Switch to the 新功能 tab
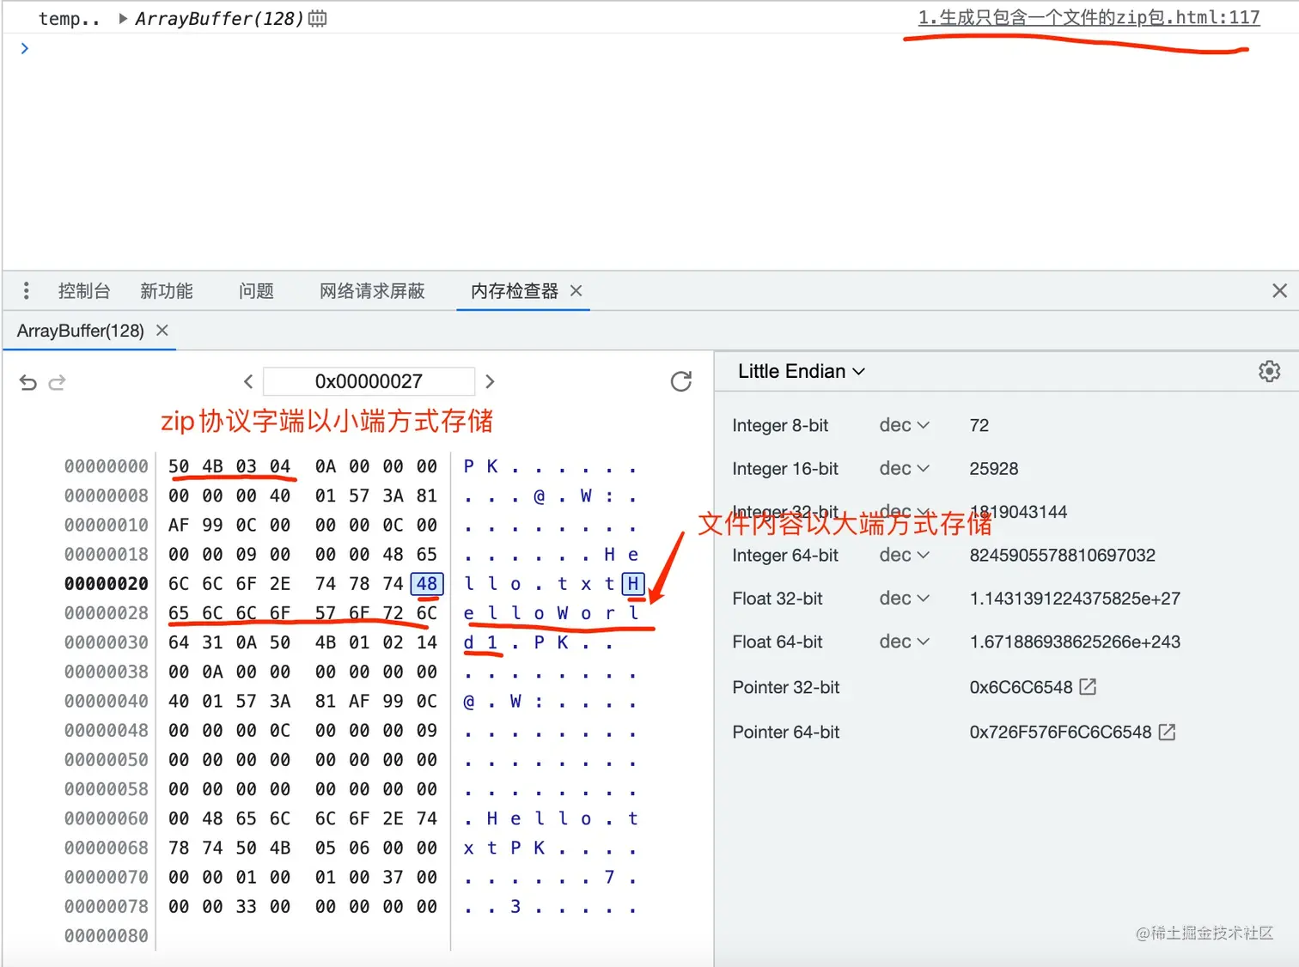Viewport: 1299px width, 967px height. pos(167,291)
